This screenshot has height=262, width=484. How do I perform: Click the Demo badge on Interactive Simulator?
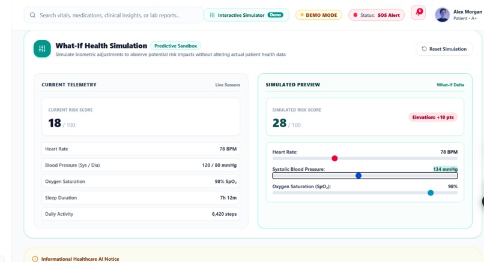276,15
